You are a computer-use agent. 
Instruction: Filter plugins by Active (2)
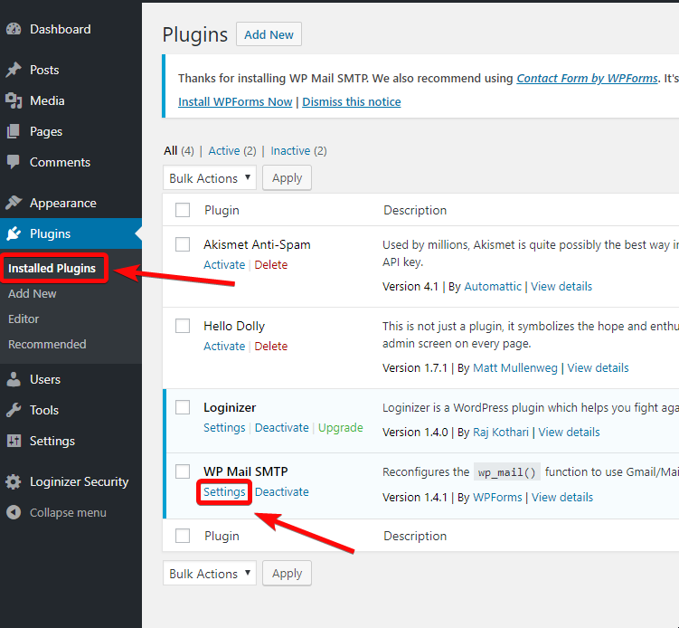point(232,151)
